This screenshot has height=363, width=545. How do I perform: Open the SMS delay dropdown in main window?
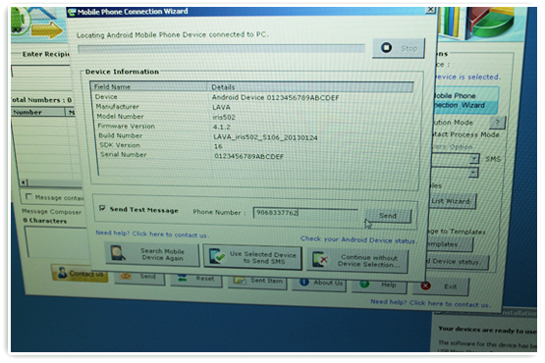[474, 159]
